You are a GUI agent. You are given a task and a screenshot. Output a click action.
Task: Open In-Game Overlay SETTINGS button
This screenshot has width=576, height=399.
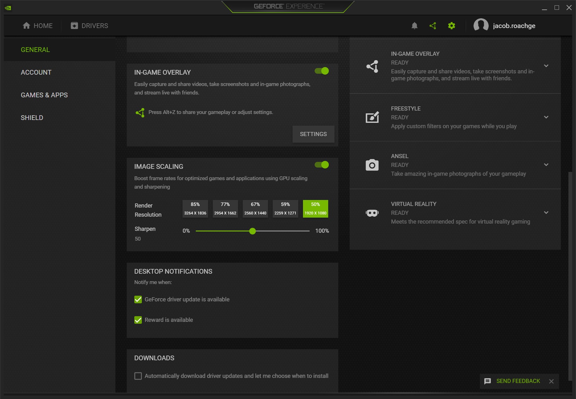[x=313, y=134]
